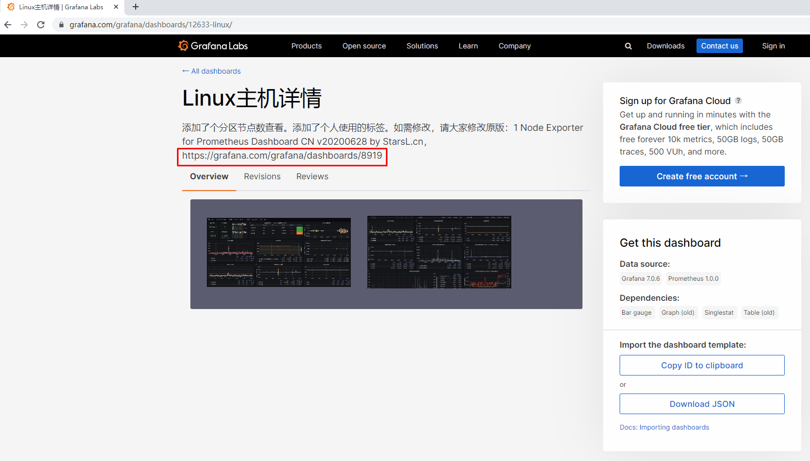Image resolution: width=810 pixels, height=461 pixels.
Task: Click Download JSON button
Action: click(x=702, y=404)
